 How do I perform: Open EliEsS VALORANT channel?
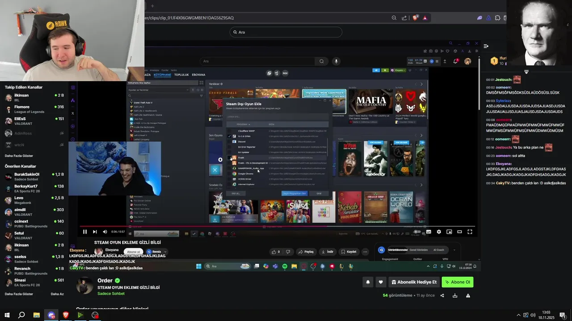coord(34,121)
